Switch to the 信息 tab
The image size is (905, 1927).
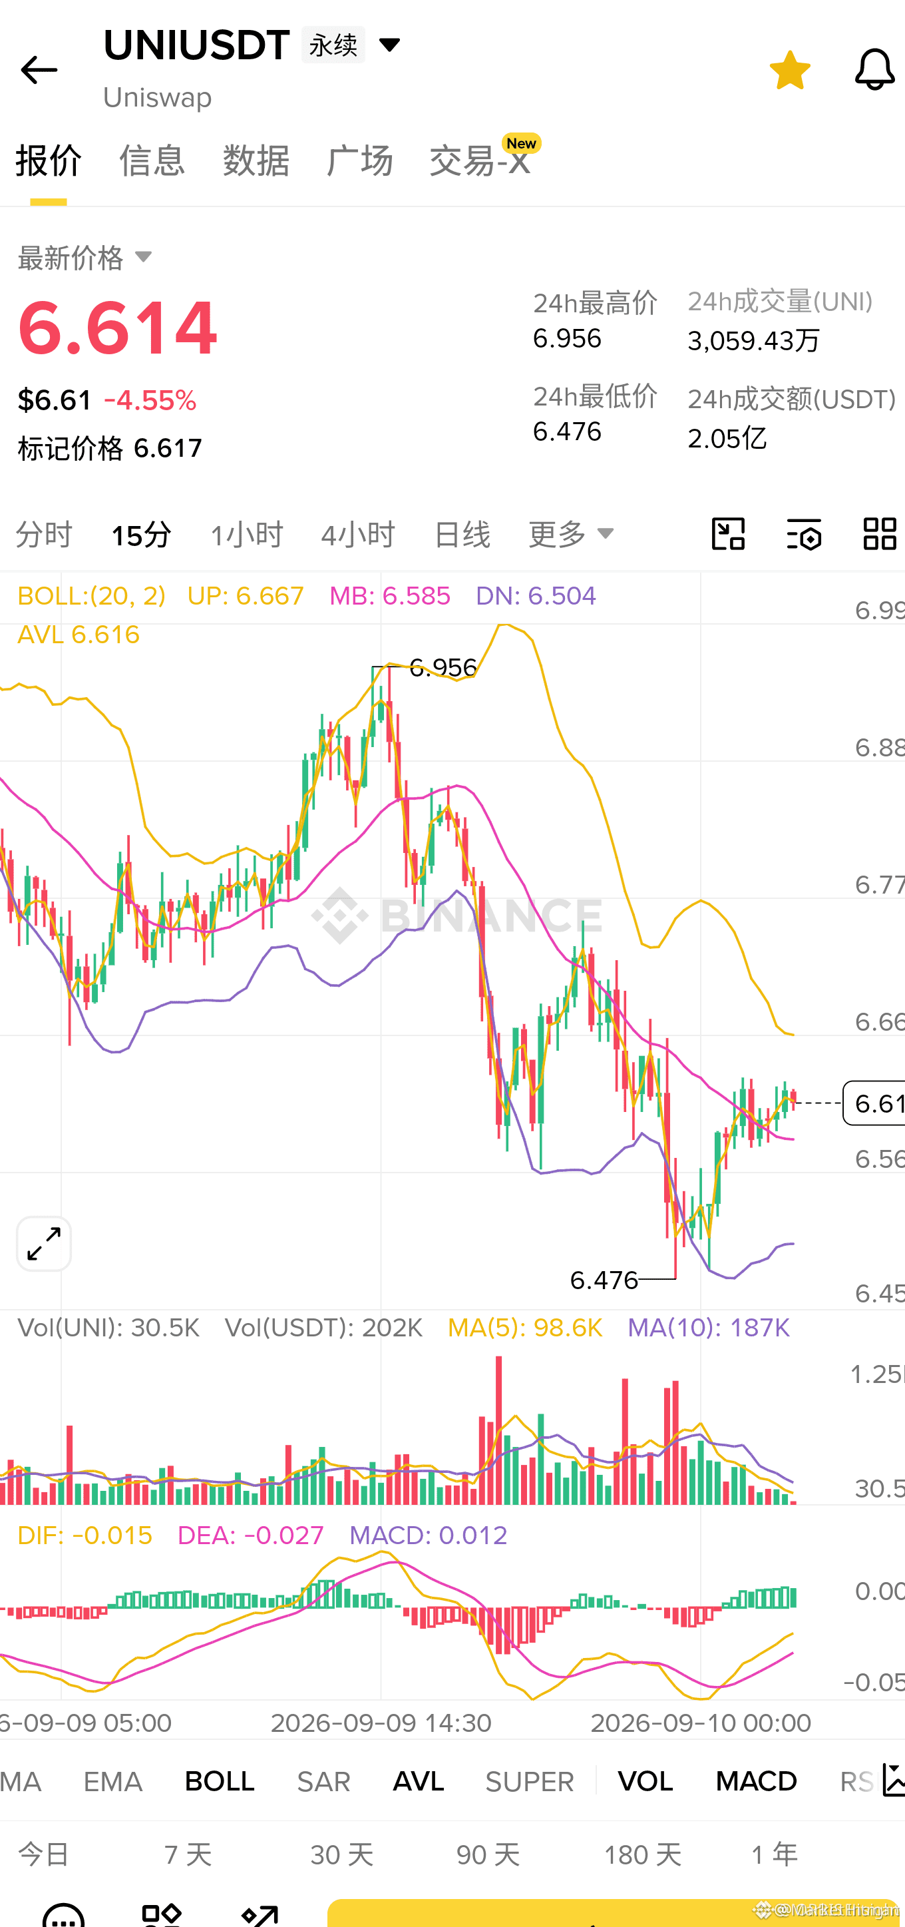(x=152, y=160)
